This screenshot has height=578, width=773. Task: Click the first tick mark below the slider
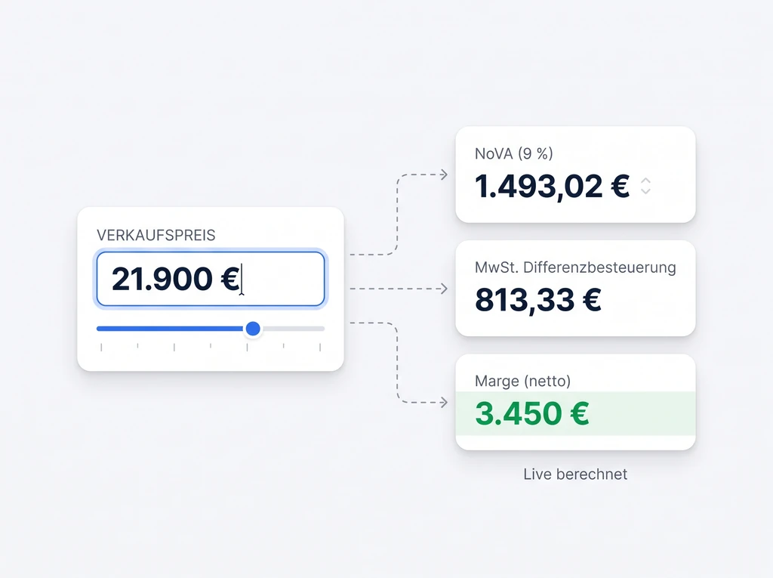(101, 347)
